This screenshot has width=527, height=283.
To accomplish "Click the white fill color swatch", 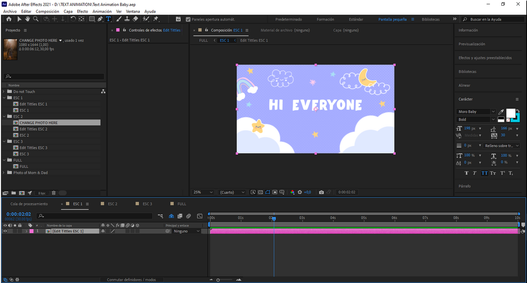I will pos(511,113).
